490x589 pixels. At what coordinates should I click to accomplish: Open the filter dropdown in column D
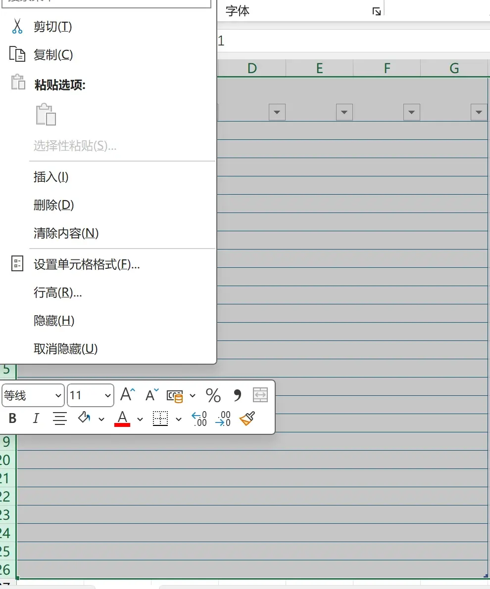[x=277, y=112]
